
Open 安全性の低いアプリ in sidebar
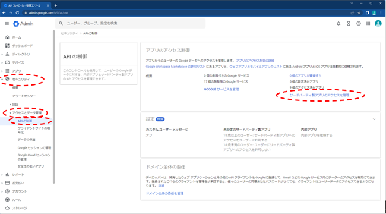(x=31, y=166)
